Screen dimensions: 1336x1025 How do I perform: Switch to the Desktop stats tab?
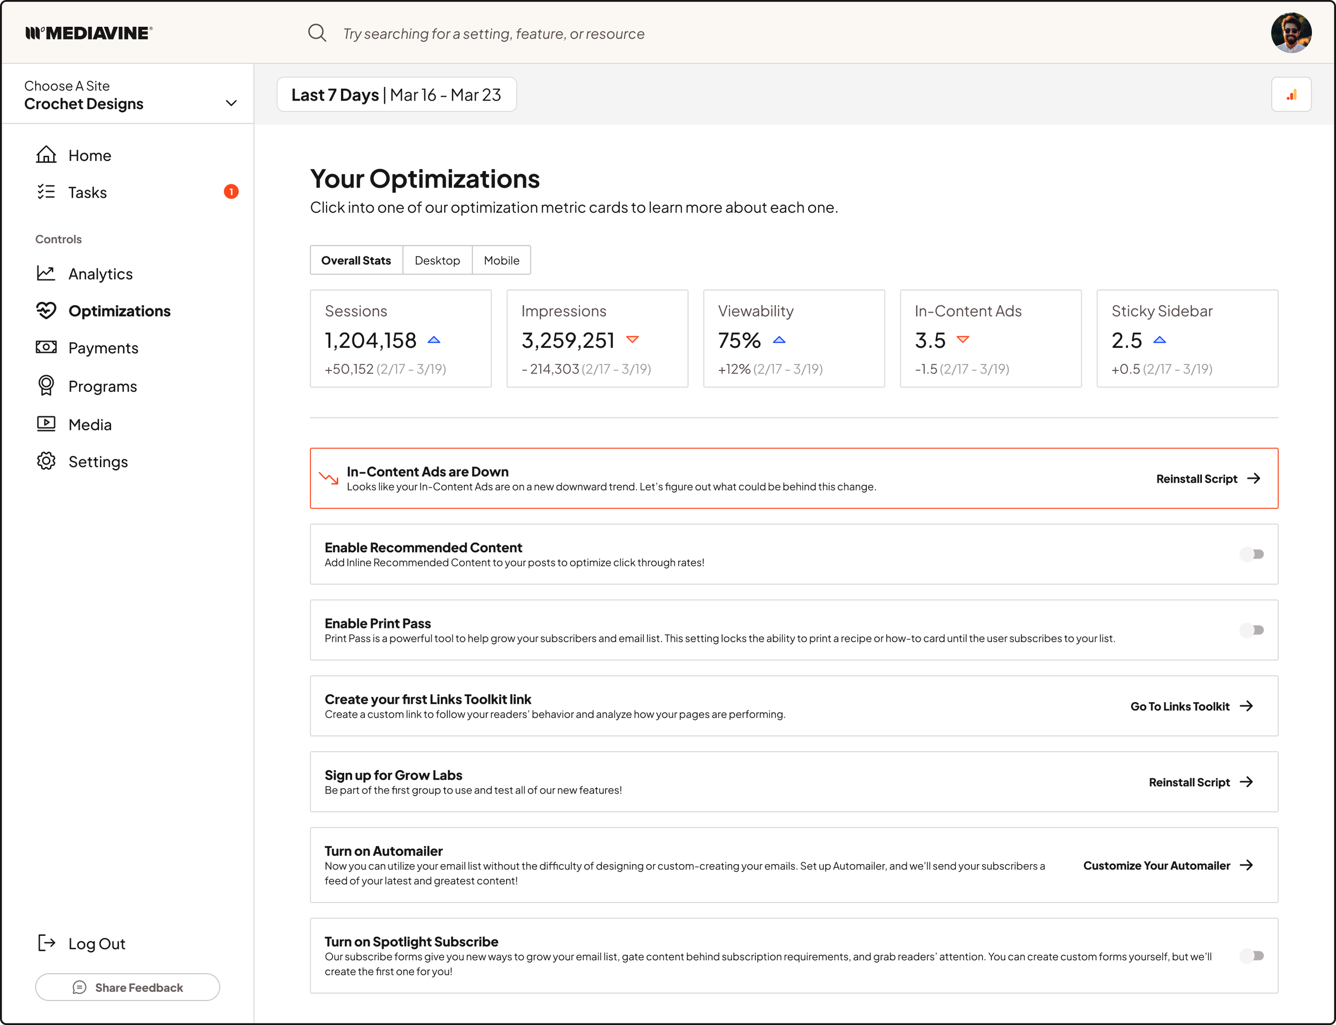[x=437, y=260]
